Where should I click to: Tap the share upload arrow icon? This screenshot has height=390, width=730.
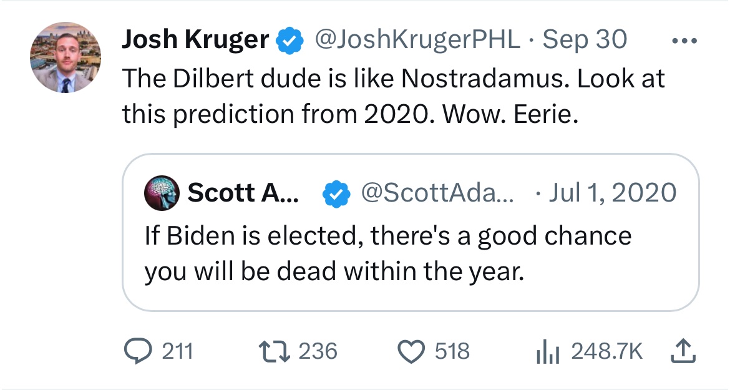(x=682, y=351)
